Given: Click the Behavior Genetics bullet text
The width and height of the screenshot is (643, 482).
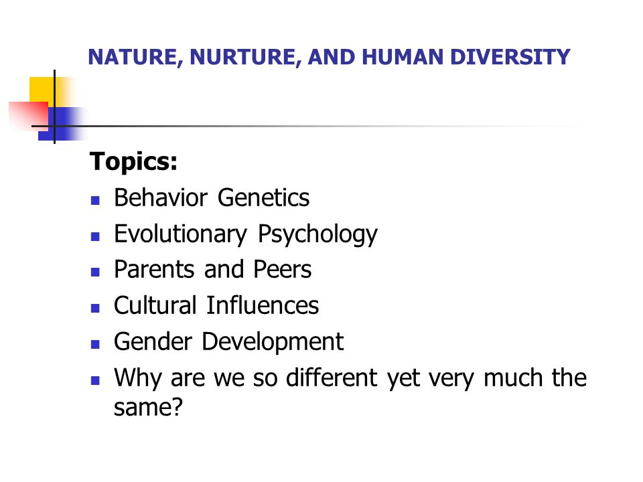Looking at the screenshot, I should point(212,197).
